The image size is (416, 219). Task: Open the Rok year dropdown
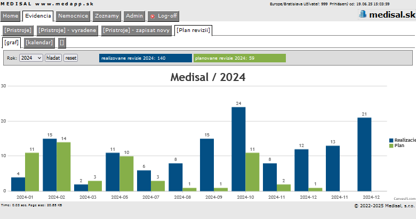(x=31, y=58)
